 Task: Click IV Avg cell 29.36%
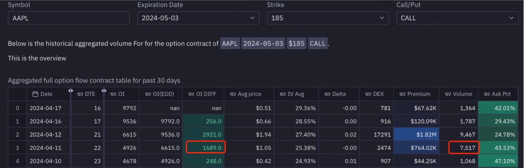tap(296, 108)
